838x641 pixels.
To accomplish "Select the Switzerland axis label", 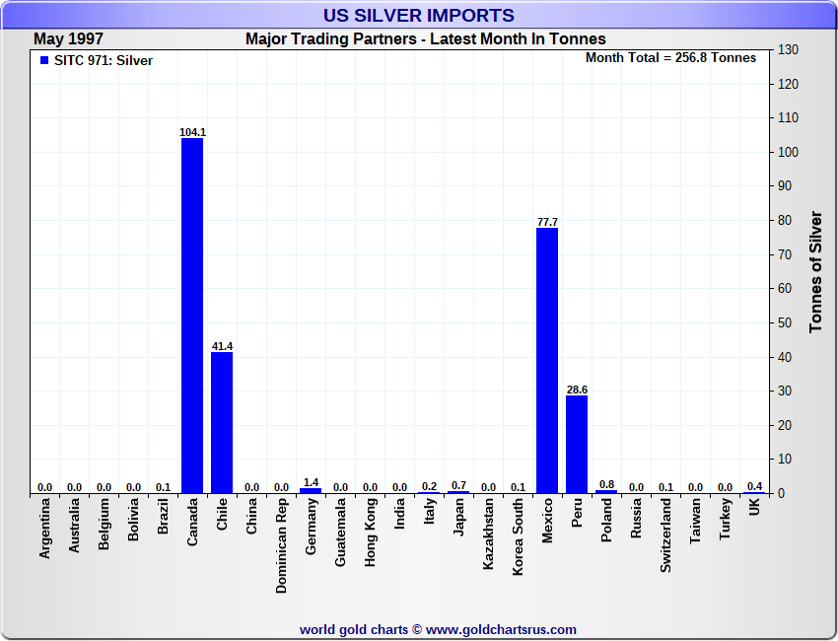I will [665, 534].
